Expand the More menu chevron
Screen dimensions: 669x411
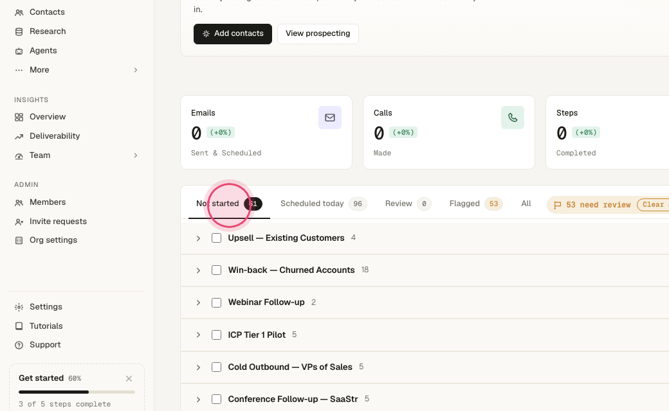click(x=136, y=70)
